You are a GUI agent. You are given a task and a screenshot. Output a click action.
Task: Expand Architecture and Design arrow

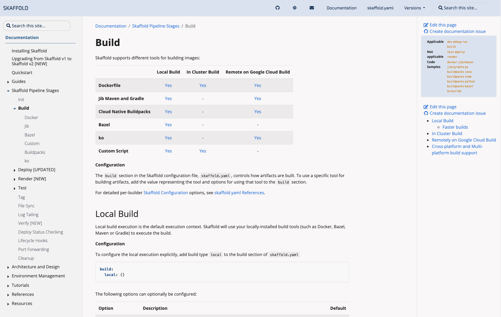coord(8,267)
